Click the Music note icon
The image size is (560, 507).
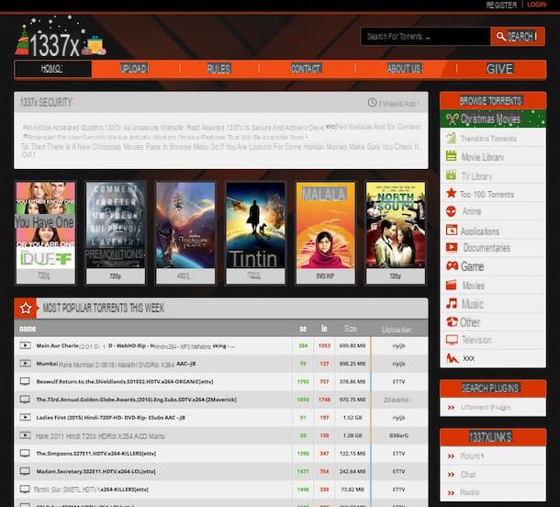click(452, 303)
